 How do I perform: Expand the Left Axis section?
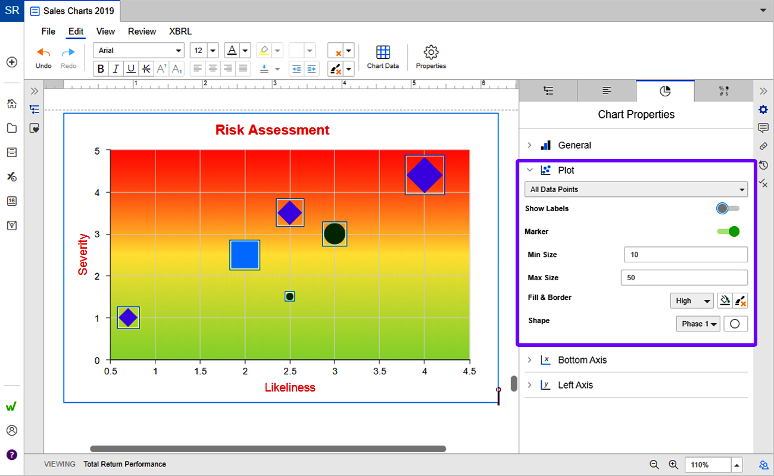(575, 385)
